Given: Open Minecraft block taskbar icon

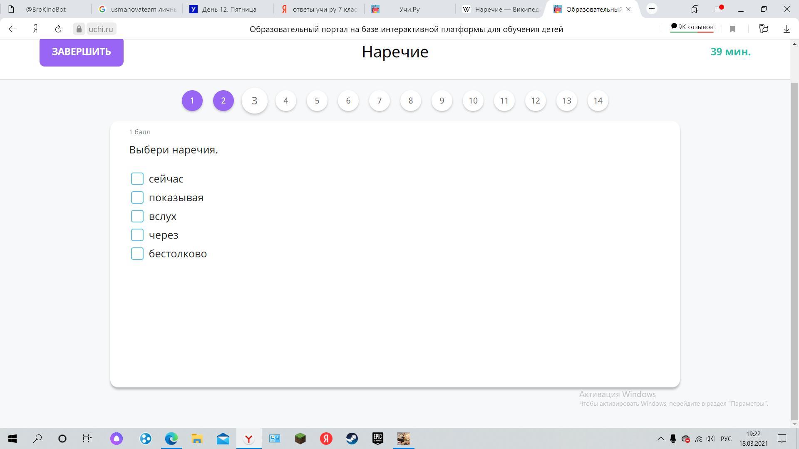Looking at the screenshot, I should 300,439.
